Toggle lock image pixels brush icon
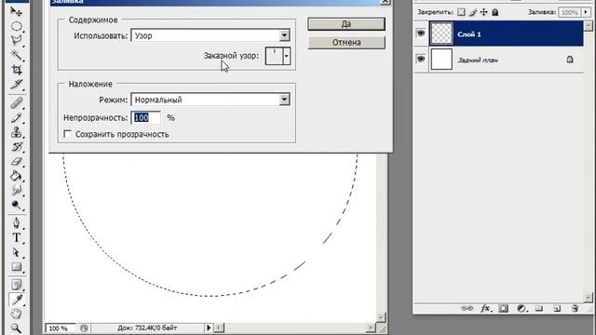Image resolution: width=596 pixels, height=335 pixels. click(472, 12)
